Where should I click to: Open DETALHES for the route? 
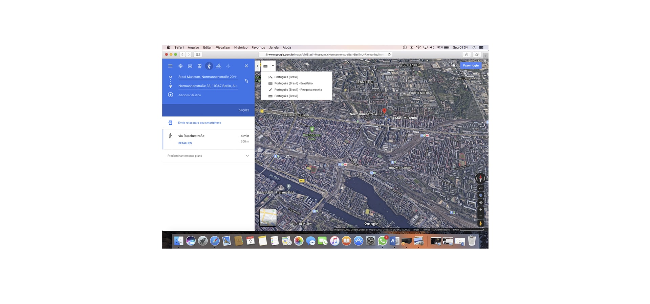click(185, 143)
